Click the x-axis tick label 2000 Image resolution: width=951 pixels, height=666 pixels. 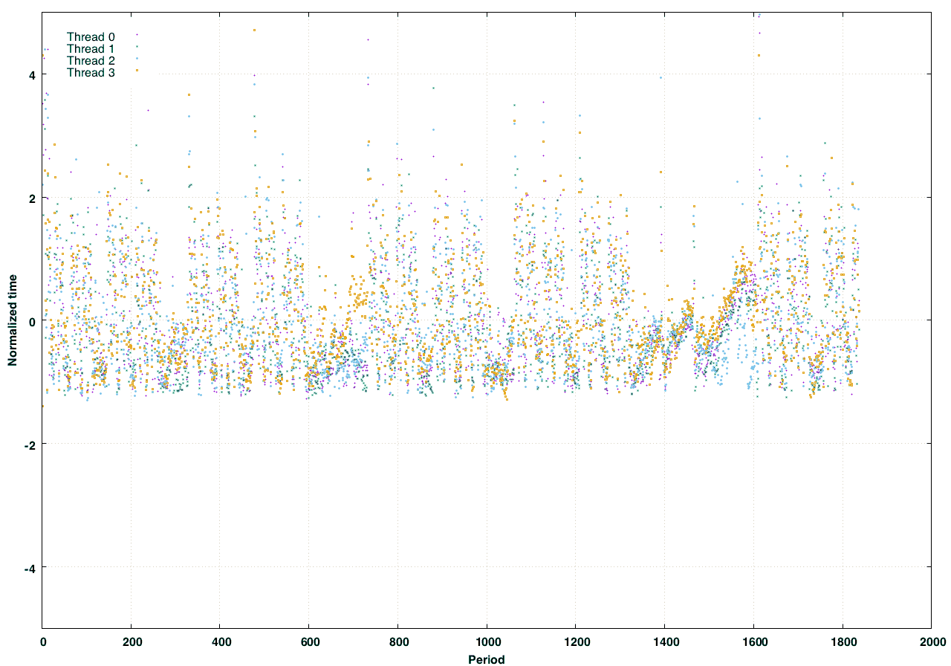[932, 641]
